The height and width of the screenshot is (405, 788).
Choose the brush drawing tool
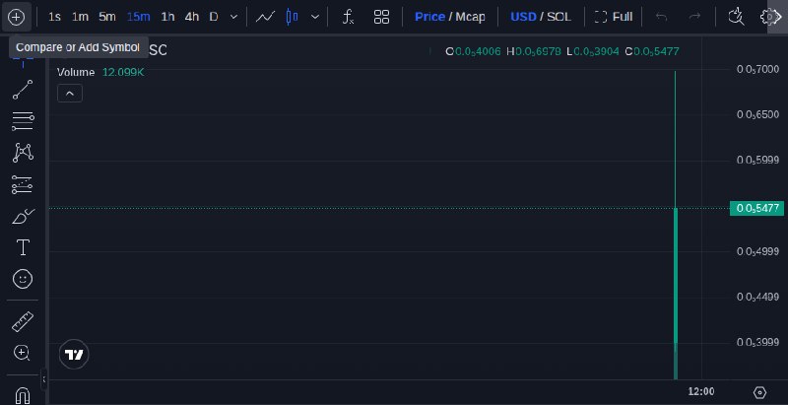point(23,217)
